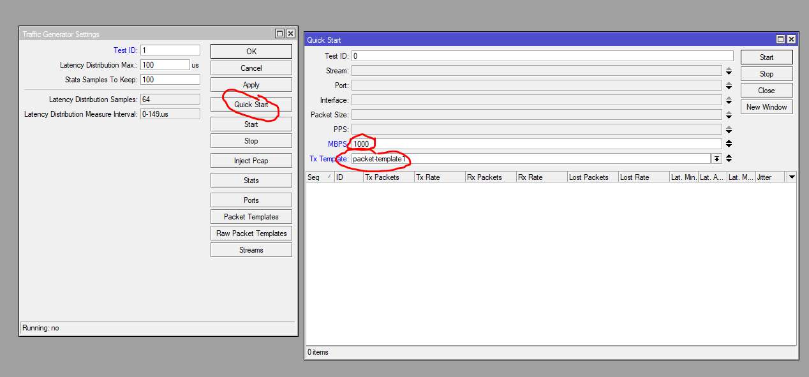Sort by the Lost Packets column header

point(593,177)
